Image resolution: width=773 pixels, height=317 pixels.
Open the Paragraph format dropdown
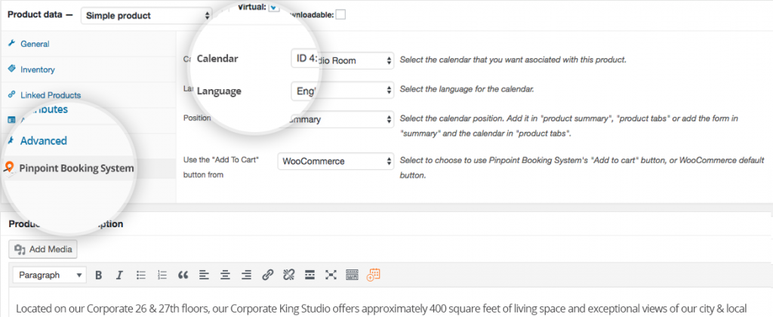tap(49, 275)
